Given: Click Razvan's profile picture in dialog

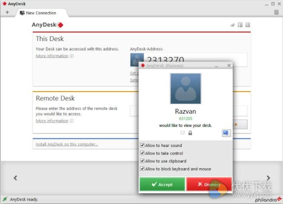Looking at the screenshot, I should tap(185, 89).
